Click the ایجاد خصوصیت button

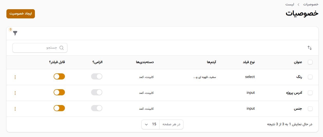(x=21, y=14)
